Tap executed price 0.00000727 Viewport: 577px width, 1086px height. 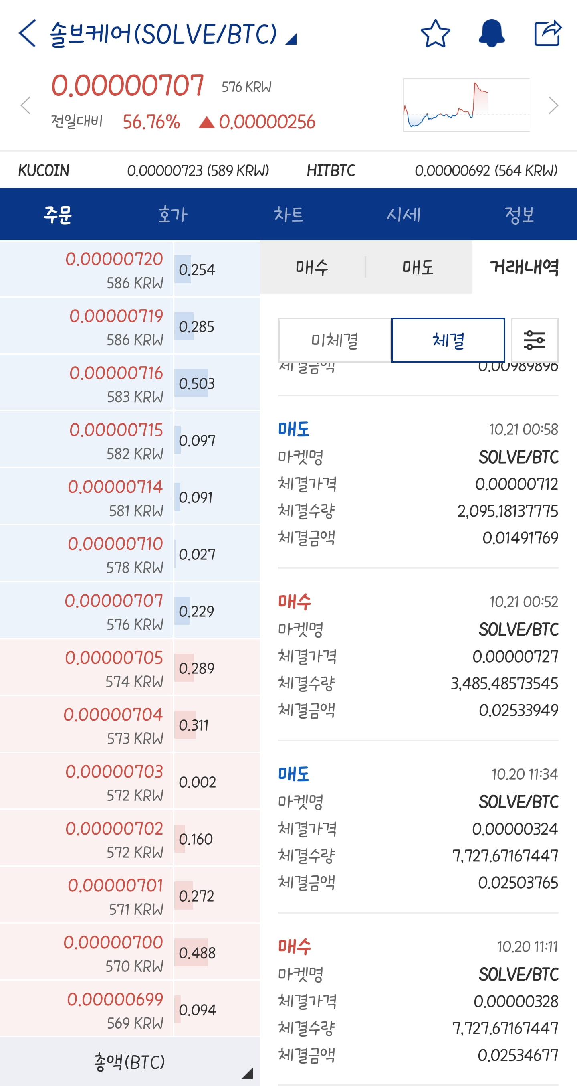pyautogui.click(x=515, y=656)
